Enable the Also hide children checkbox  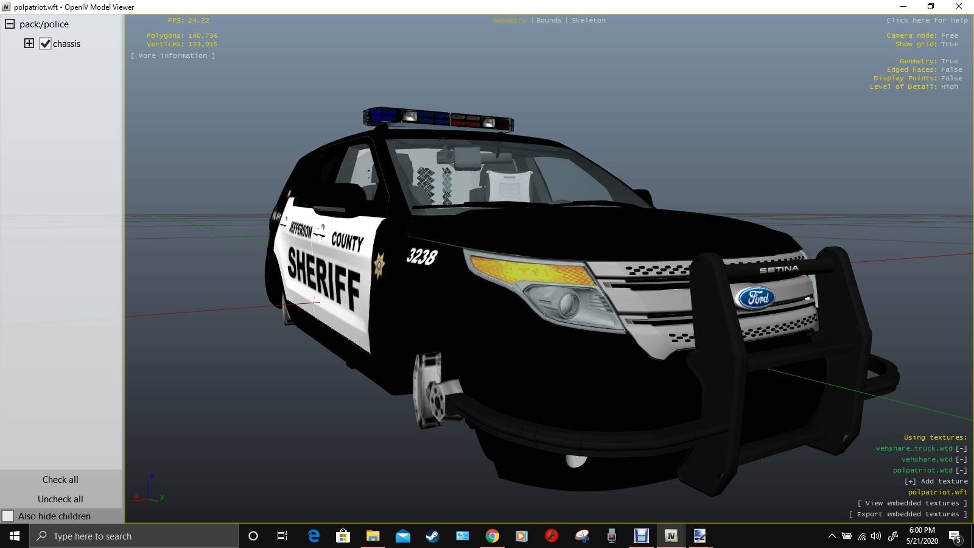[x=8, y=516]
